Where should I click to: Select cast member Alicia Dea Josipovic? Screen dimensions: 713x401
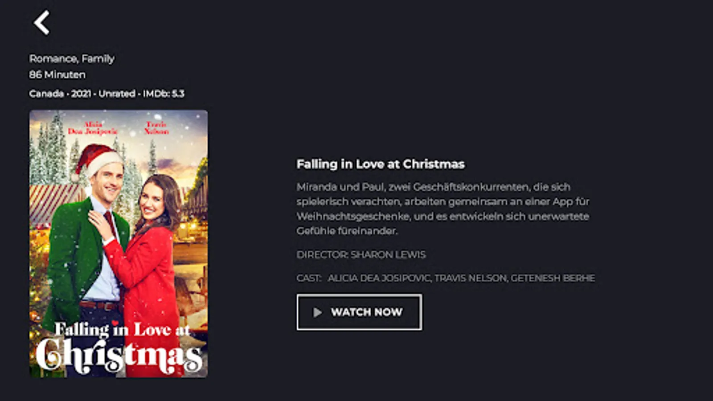(379, 278)
